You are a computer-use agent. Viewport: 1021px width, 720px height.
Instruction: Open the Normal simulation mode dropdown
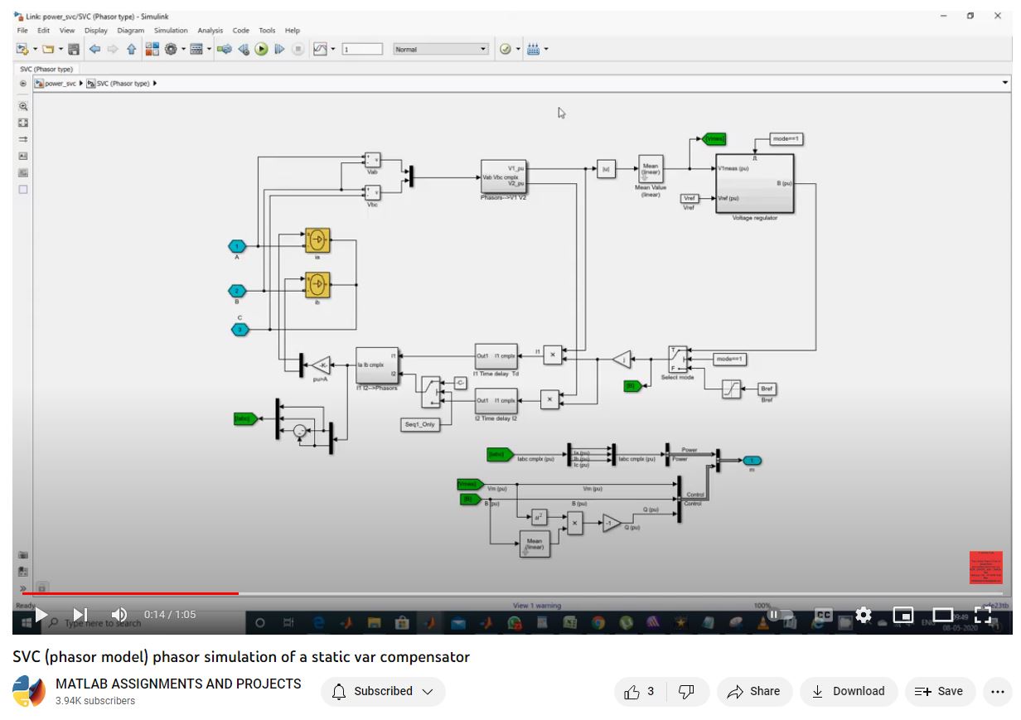(x=441, y=50)
